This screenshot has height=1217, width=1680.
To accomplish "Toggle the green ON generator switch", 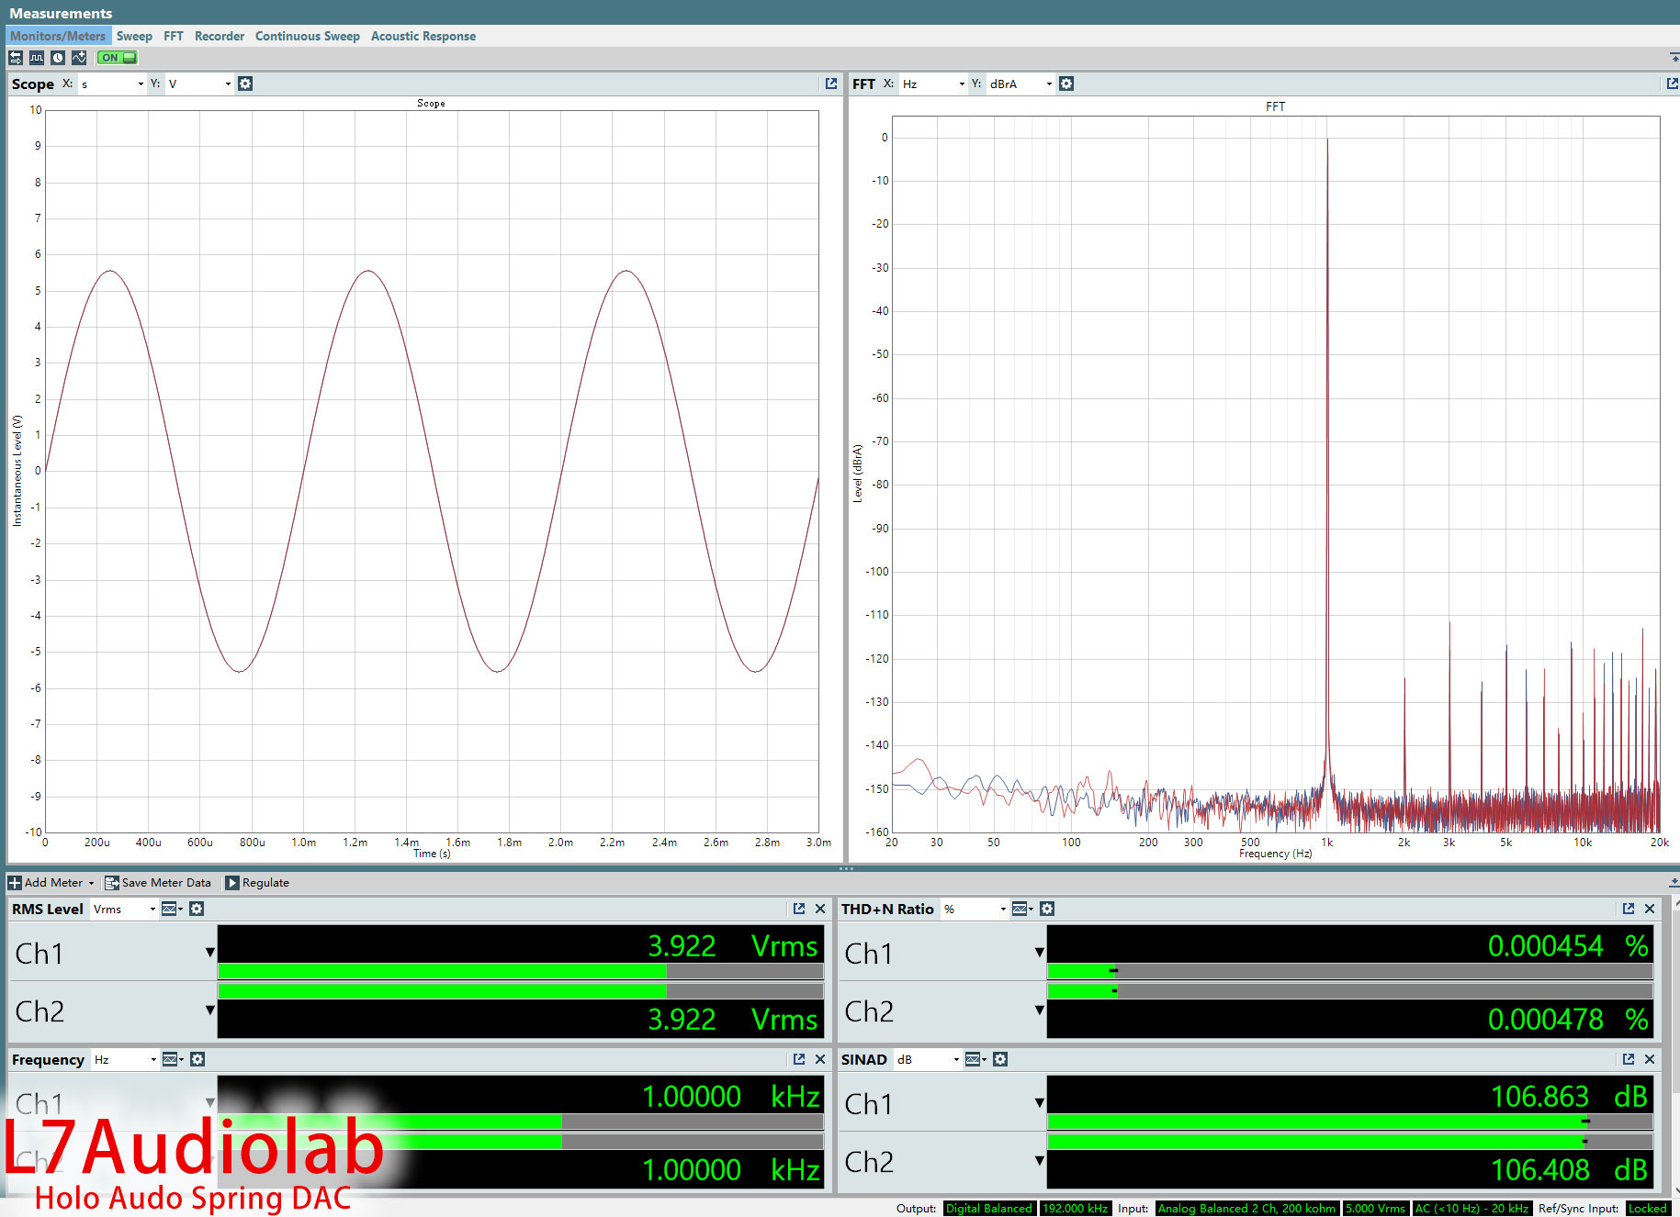I will [118, 58].
